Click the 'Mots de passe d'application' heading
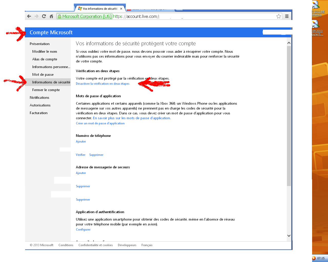The width and height of the screenshot is (328, 262). click(98, 96)
